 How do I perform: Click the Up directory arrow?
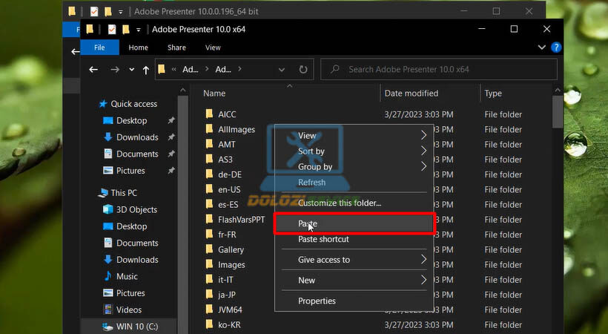pyautogui.click(x=145, y=70)
